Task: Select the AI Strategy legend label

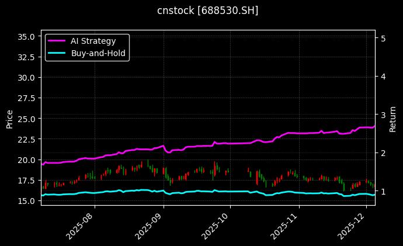Action: tap(93, 41)
